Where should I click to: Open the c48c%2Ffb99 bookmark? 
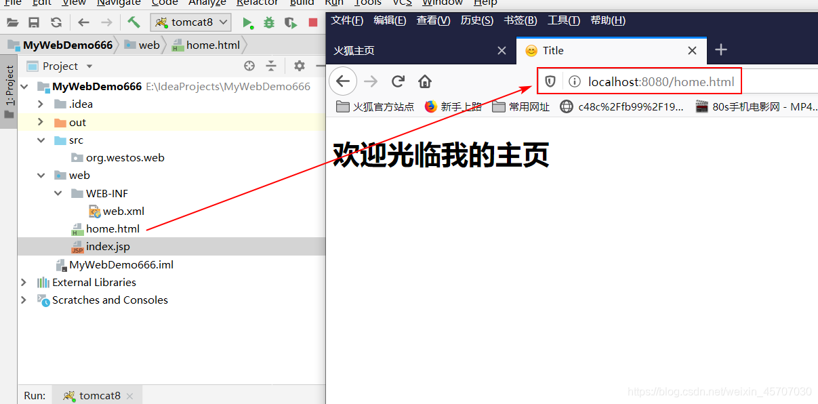[622, 106]
